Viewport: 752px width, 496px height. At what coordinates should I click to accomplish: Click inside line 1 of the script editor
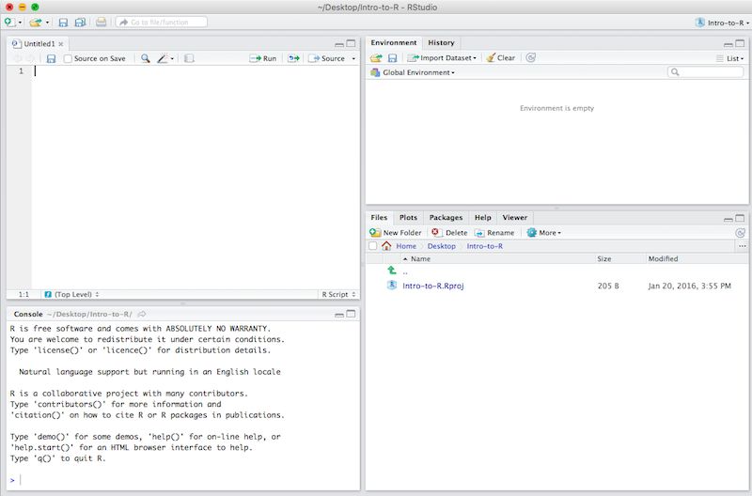[x=196, y=71]
